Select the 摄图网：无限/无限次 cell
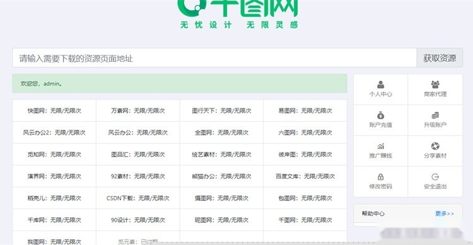This screenshot has height=245, width=473. pyautogui.click(x=221, y=198)
